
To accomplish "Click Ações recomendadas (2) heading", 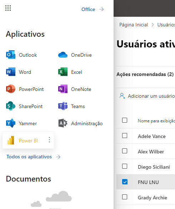I will point(145,74).
